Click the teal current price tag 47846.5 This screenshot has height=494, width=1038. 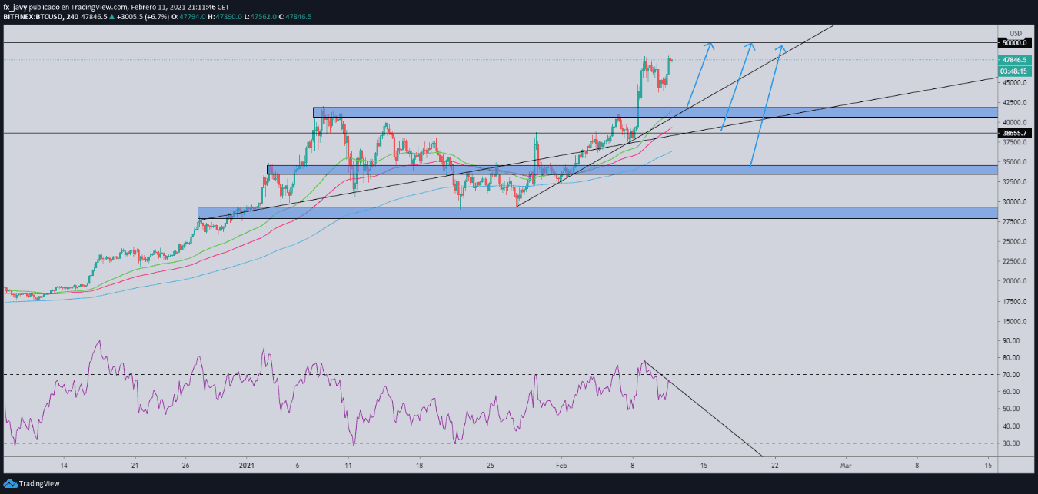coord(1013,58)
